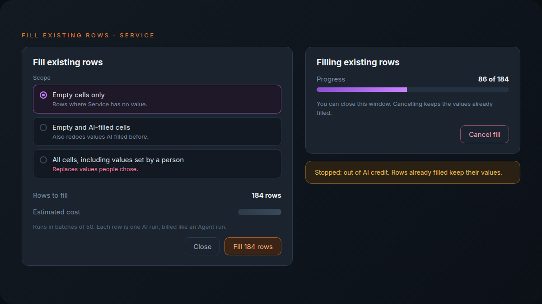Cancel the fill in progress
This screenshot has height=304, width=542.
pyautogui.click(x=485, y=134)
